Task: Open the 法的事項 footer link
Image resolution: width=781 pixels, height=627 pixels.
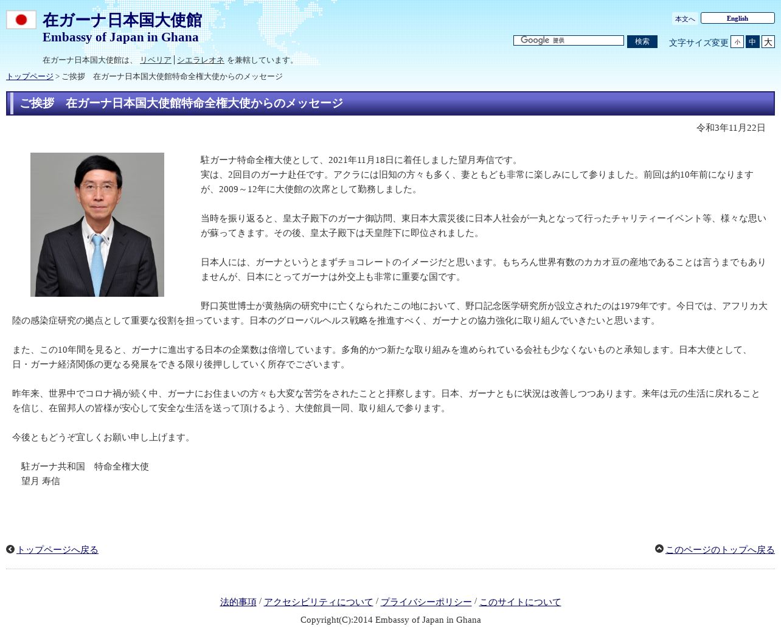Action: tap(238, 602)
